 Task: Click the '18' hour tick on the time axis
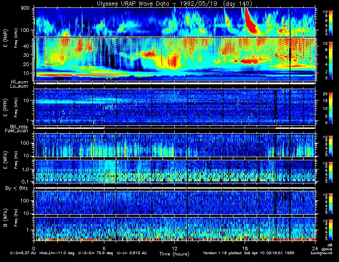point(245,248)
